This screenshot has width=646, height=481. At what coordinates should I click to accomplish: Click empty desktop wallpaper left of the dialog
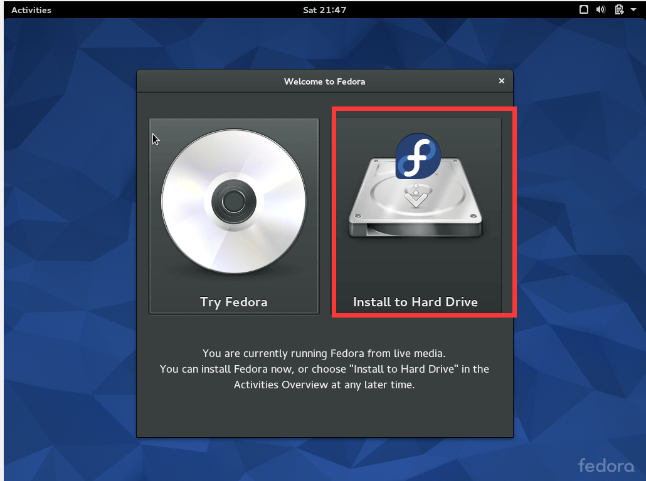click(x=69, y=251)
